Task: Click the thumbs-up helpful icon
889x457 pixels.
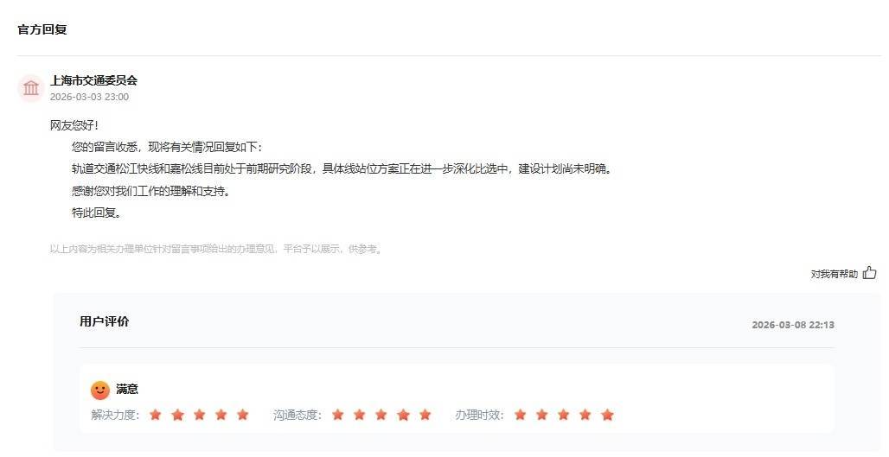Action: point(869,273)
